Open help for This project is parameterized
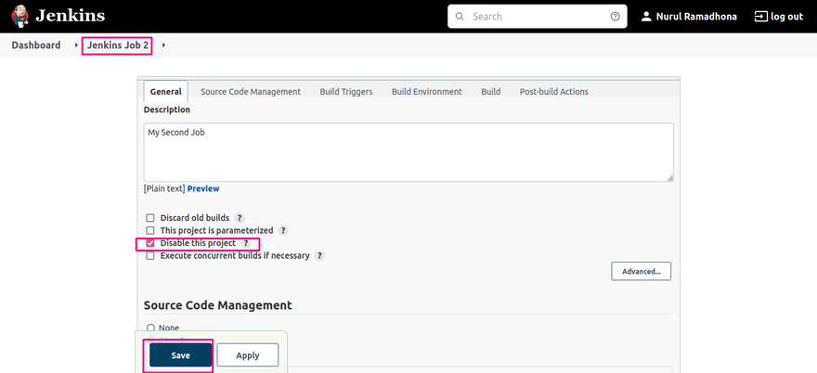Screen dimensions: 817x373 tap(283, 230)
